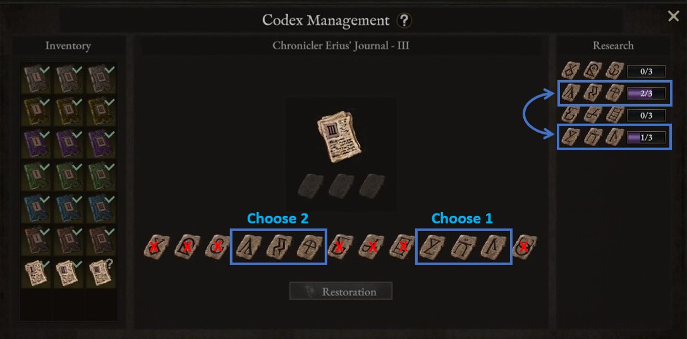The height and width of the screenshot is (339, 687).
Task: Select the green book marked III in Inventory
Action: 100,175
